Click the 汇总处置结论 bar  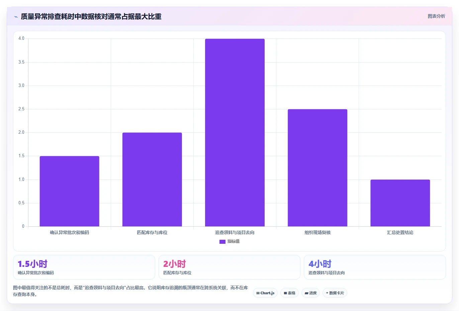pos(400,203)
